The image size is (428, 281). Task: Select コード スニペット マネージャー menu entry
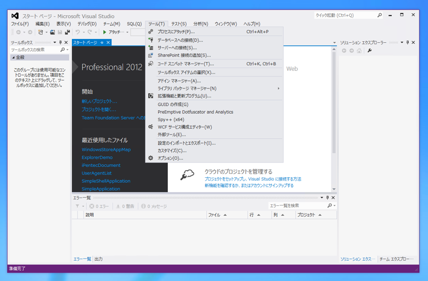pyautogui.click(x=214, y=64)
